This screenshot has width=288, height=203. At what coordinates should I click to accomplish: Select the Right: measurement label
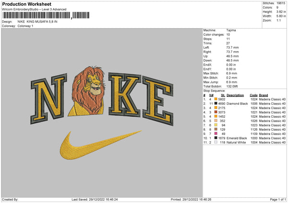click(207, 52)
